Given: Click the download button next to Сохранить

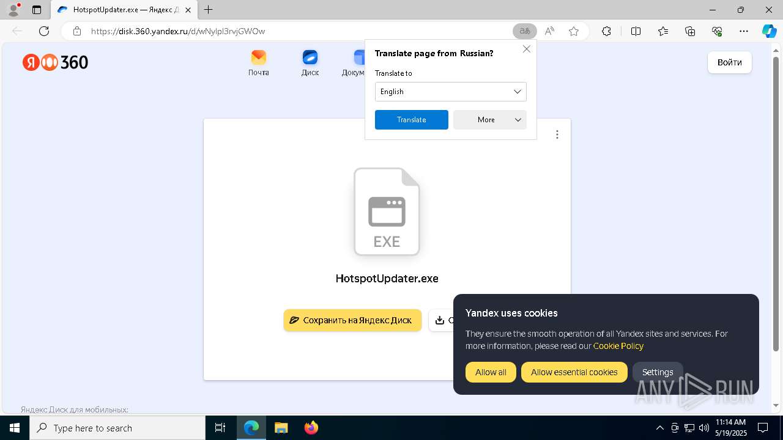Looking at the screenshot, I should point(441,320).
